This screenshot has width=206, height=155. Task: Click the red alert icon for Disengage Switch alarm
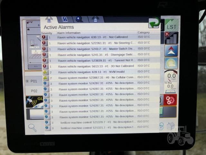pos(45,55)
